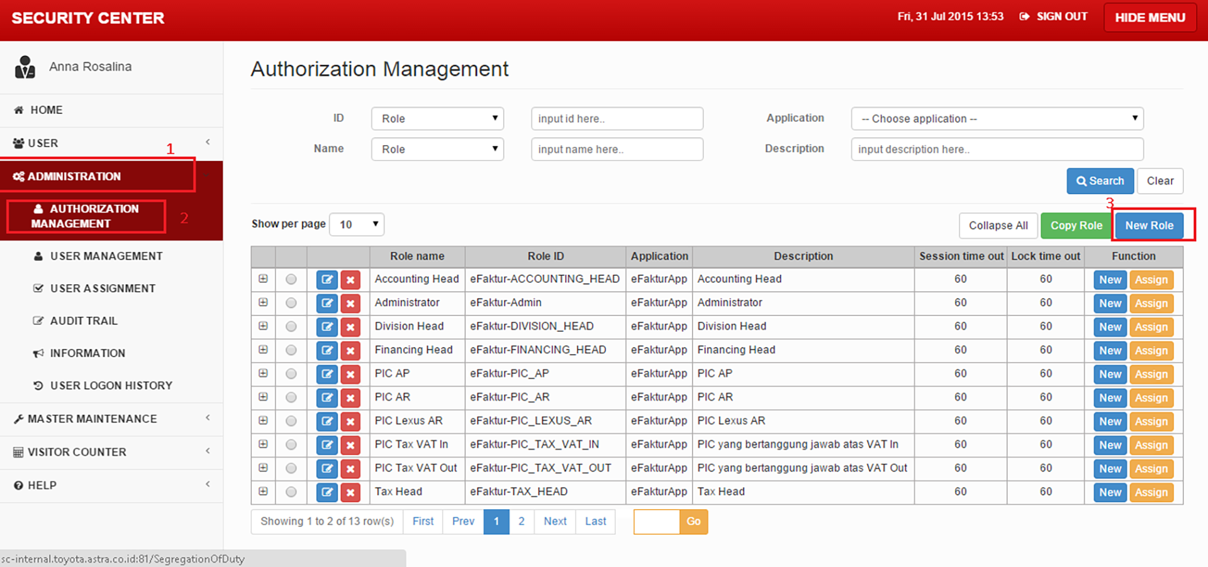Click the edit icon for Accounting Head
The image size is (1208, 567).
tap(327, 280)
